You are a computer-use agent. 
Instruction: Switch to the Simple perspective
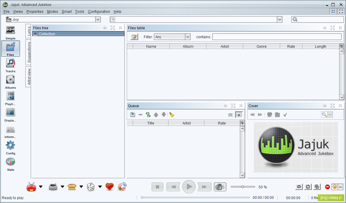point(10,32)
